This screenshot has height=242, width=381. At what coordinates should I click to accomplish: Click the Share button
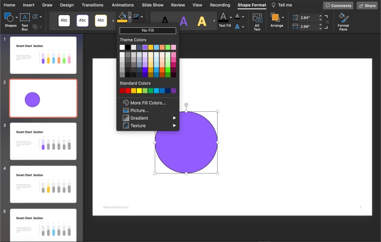367,5
